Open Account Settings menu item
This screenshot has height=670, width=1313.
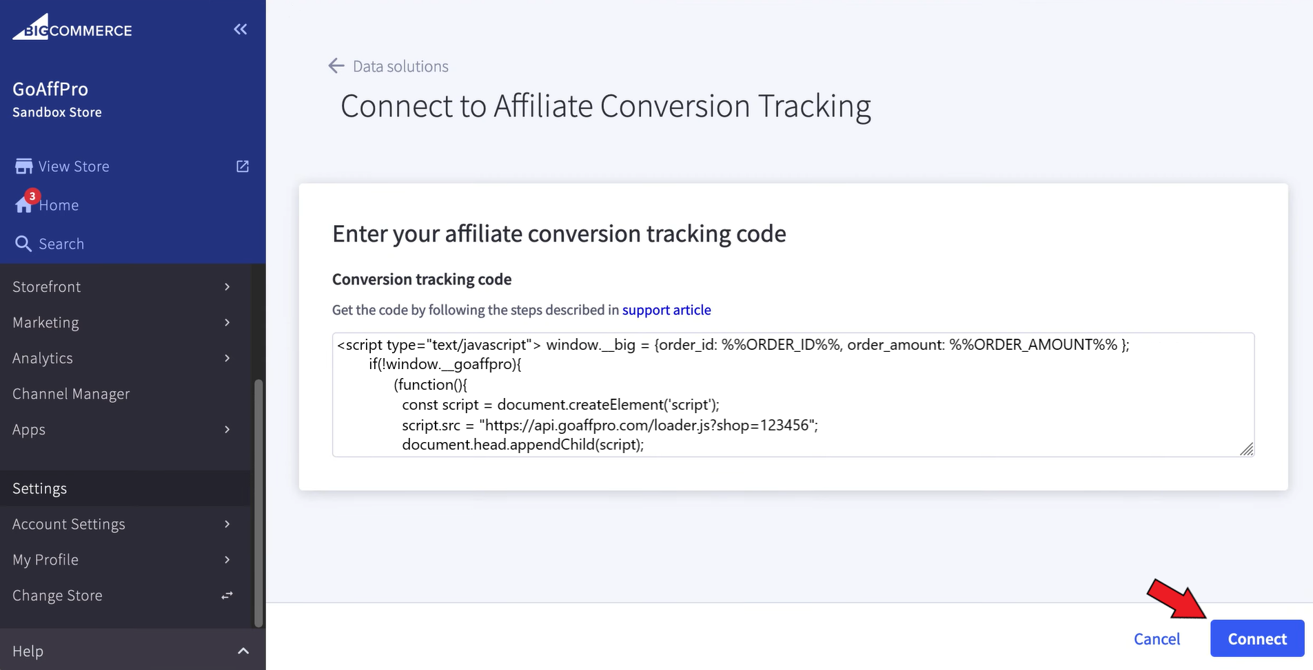click(x=69, y=525)
